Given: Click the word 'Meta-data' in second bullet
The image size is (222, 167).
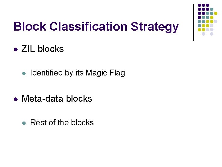Looking at the screenshot, I should (x=42, y=98).
